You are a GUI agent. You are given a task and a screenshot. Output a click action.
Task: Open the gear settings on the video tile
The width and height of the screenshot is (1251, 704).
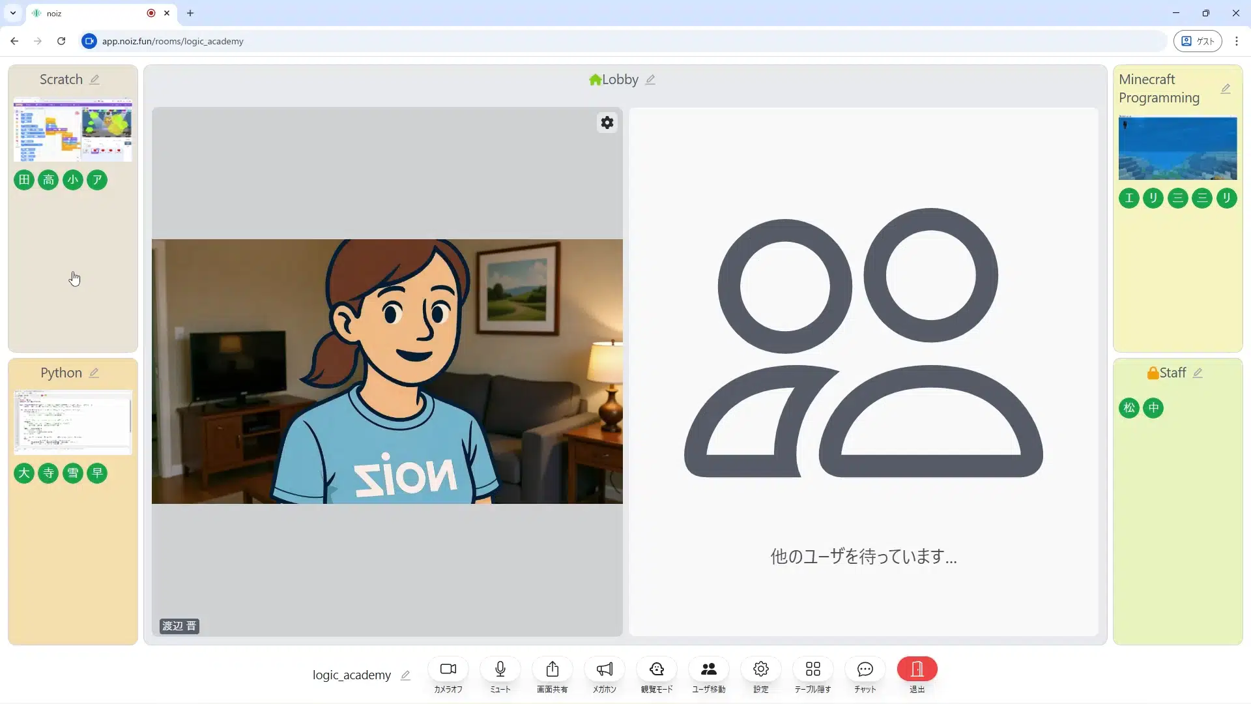tap(607, 123)
